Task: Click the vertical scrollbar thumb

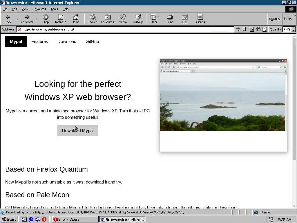Action: tap(294, 99)
